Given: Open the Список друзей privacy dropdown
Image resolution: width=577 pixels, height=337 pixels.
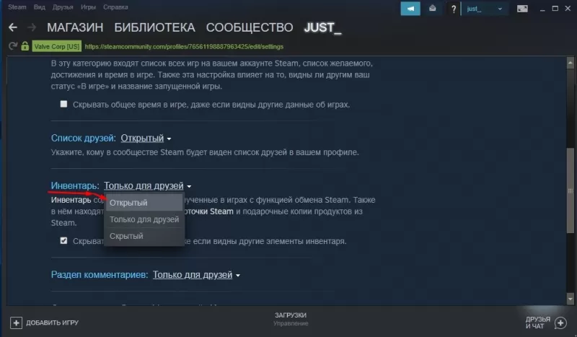Looking at the screenshot, I should pyautogui.click(x=146, y=138).
